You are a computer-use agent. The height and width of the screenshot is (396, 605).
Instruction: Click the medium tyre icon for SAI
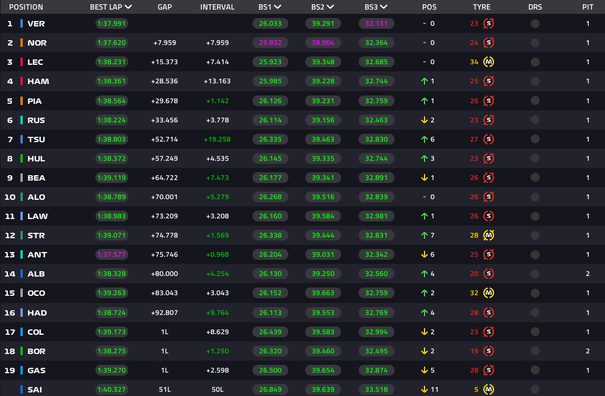click(489, 389)
